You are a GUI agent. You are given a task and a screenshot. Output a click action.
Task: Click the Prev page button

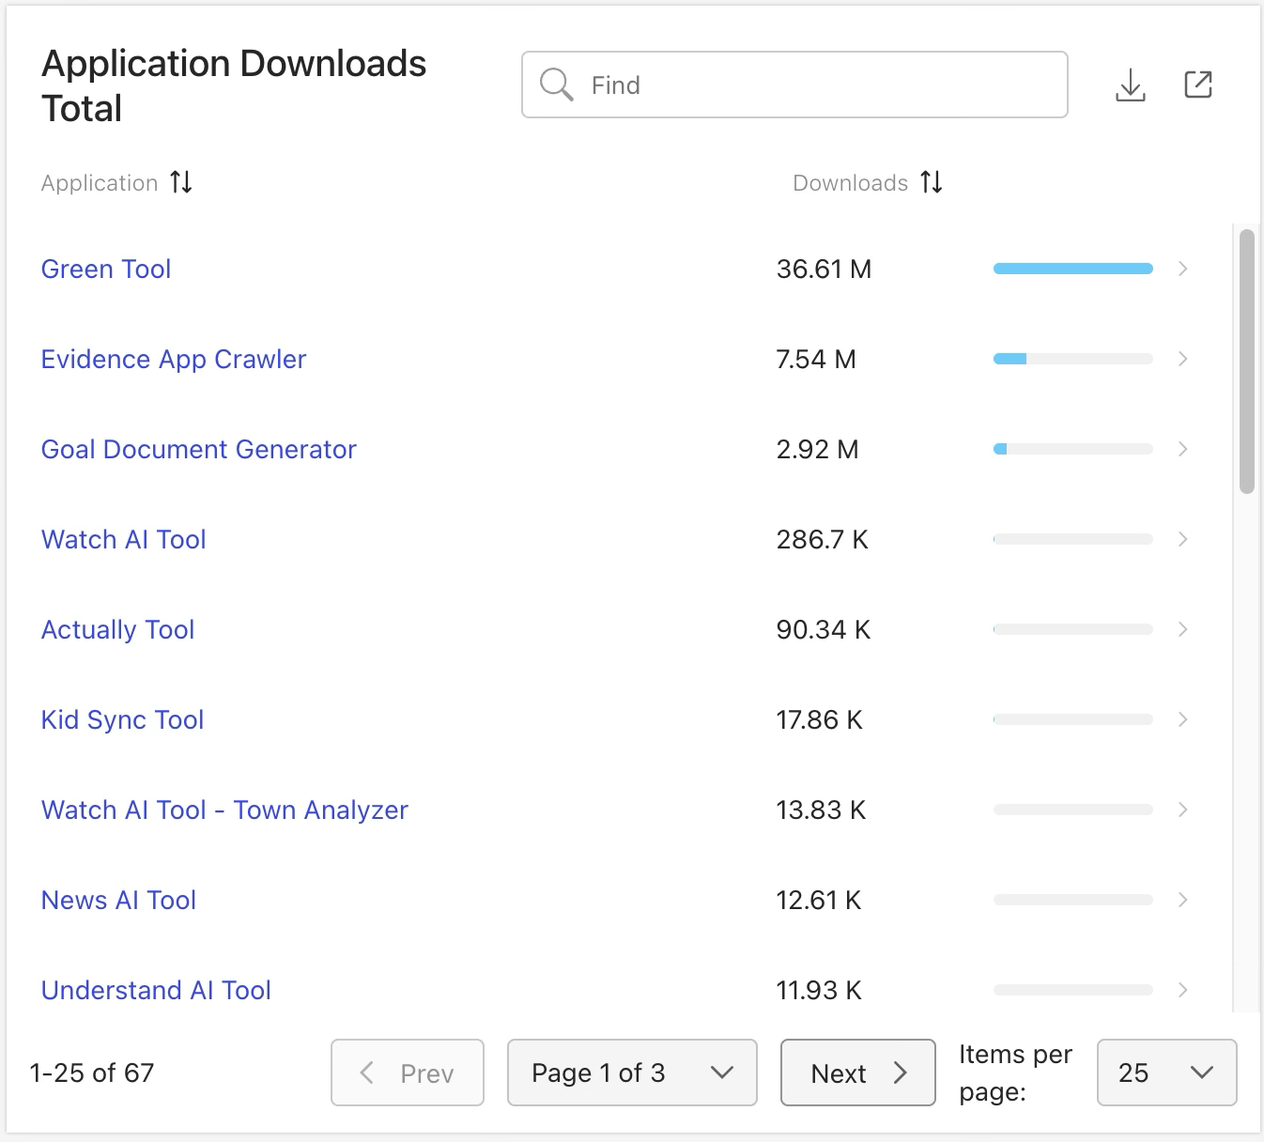408,1073
